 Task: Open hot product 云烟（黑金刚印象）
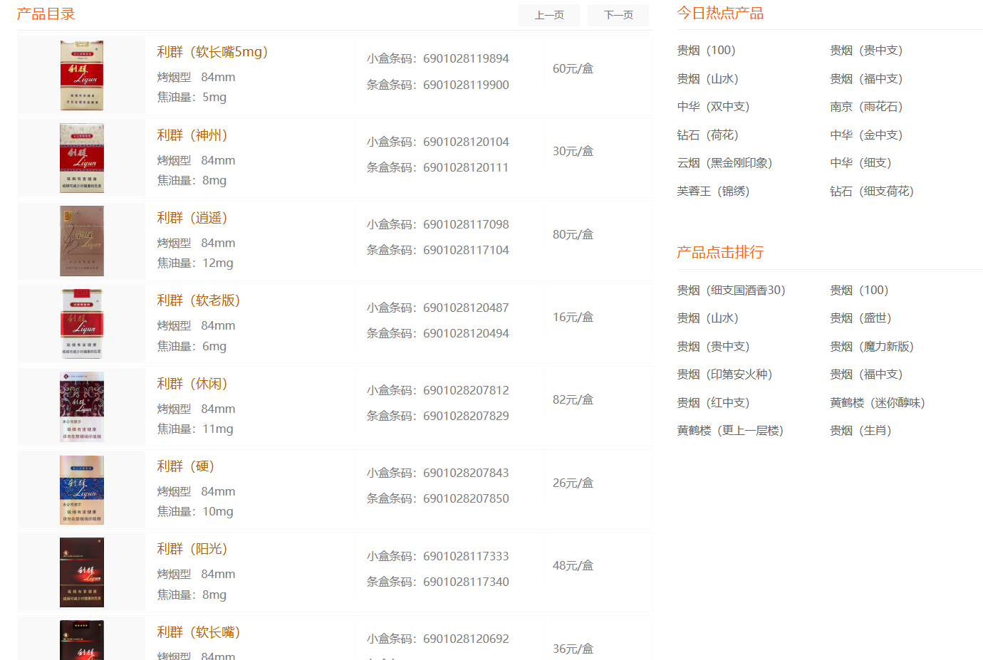[x=724, y=163]
